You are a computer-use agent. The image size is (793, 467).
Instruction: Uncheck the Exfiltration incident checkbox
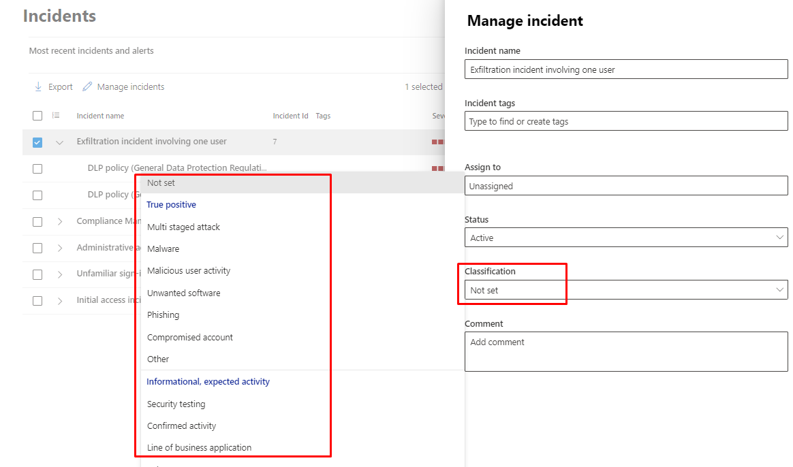point(37,142)
